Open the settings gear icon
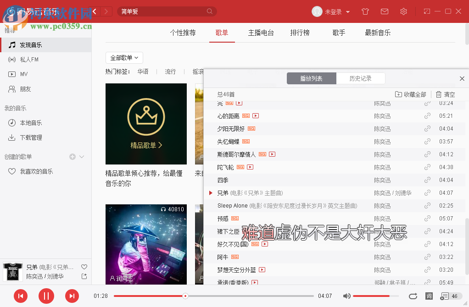This screenshot has width=469, height=307. click(x=403, y=11)
